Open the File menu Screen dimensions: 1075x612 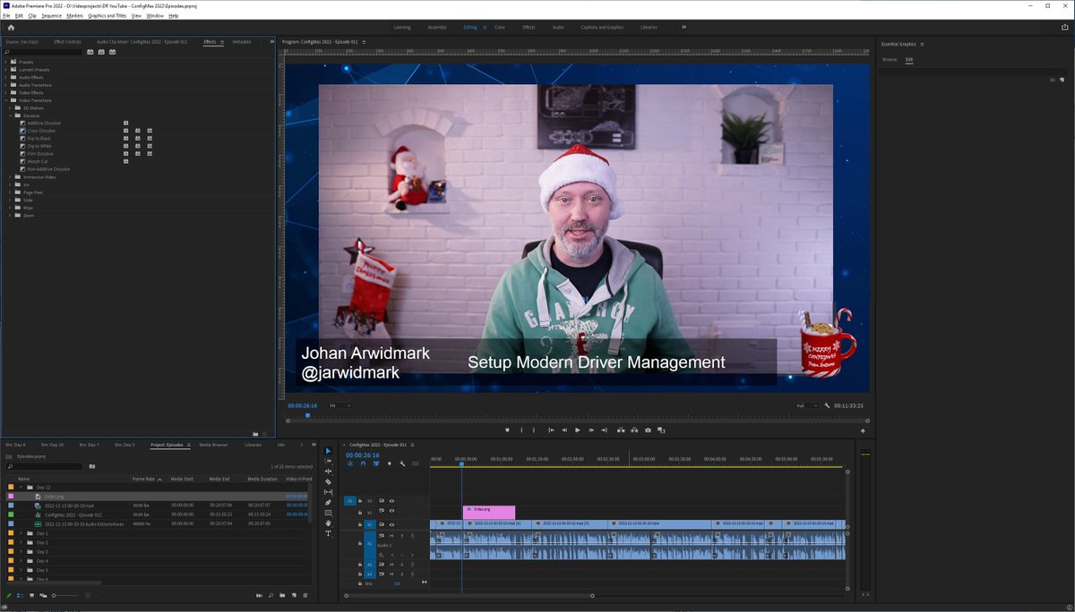tap(6, 15)
